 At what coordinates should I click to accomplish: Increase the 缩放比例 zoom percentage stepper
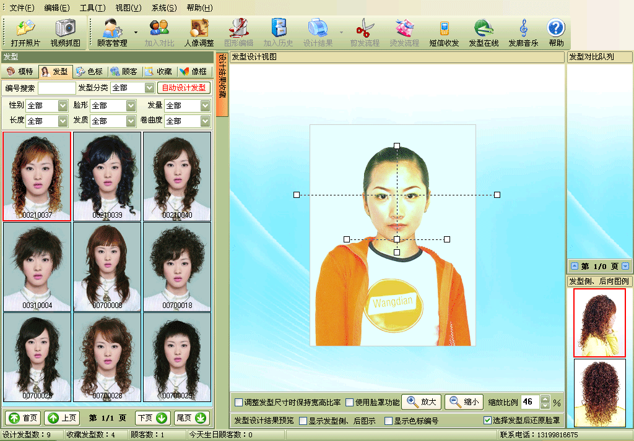545,399
